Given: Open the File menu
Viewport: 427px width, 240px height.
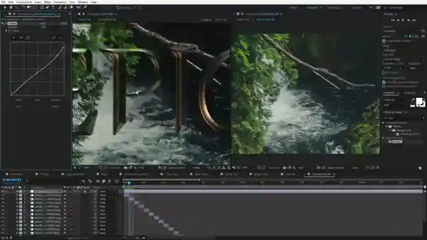Looking at the screenshot, I should [3, 2].
